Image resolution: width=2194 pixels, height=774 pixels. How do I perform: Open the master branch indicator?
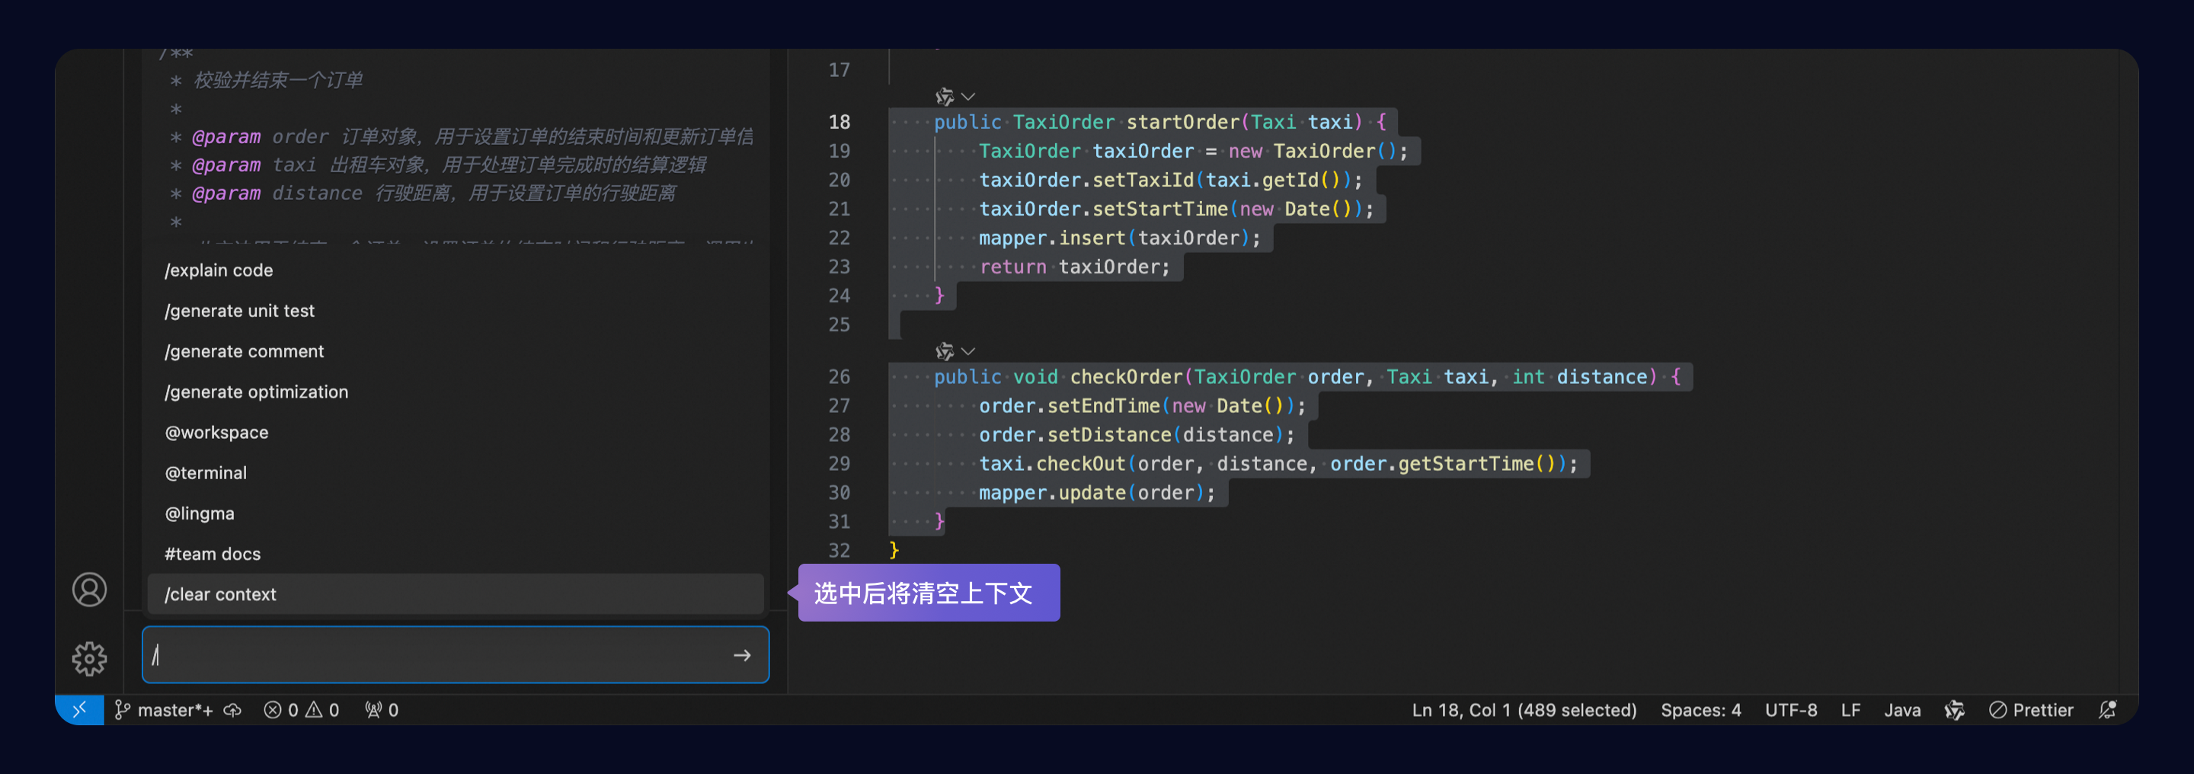click(164, 709)
